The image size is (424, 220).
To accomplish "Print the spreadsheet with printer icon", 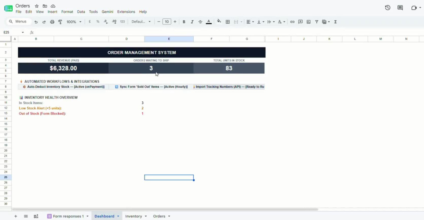I will (52, 22).
